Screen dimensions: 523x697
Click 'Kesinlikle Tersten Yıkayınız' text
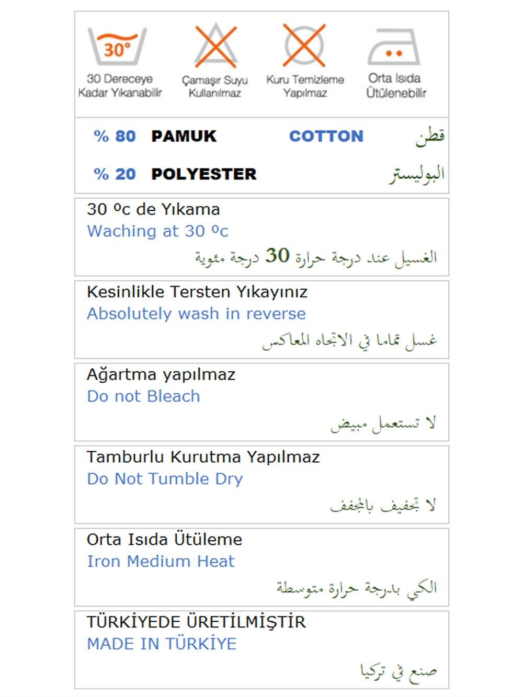pos(197,292)
